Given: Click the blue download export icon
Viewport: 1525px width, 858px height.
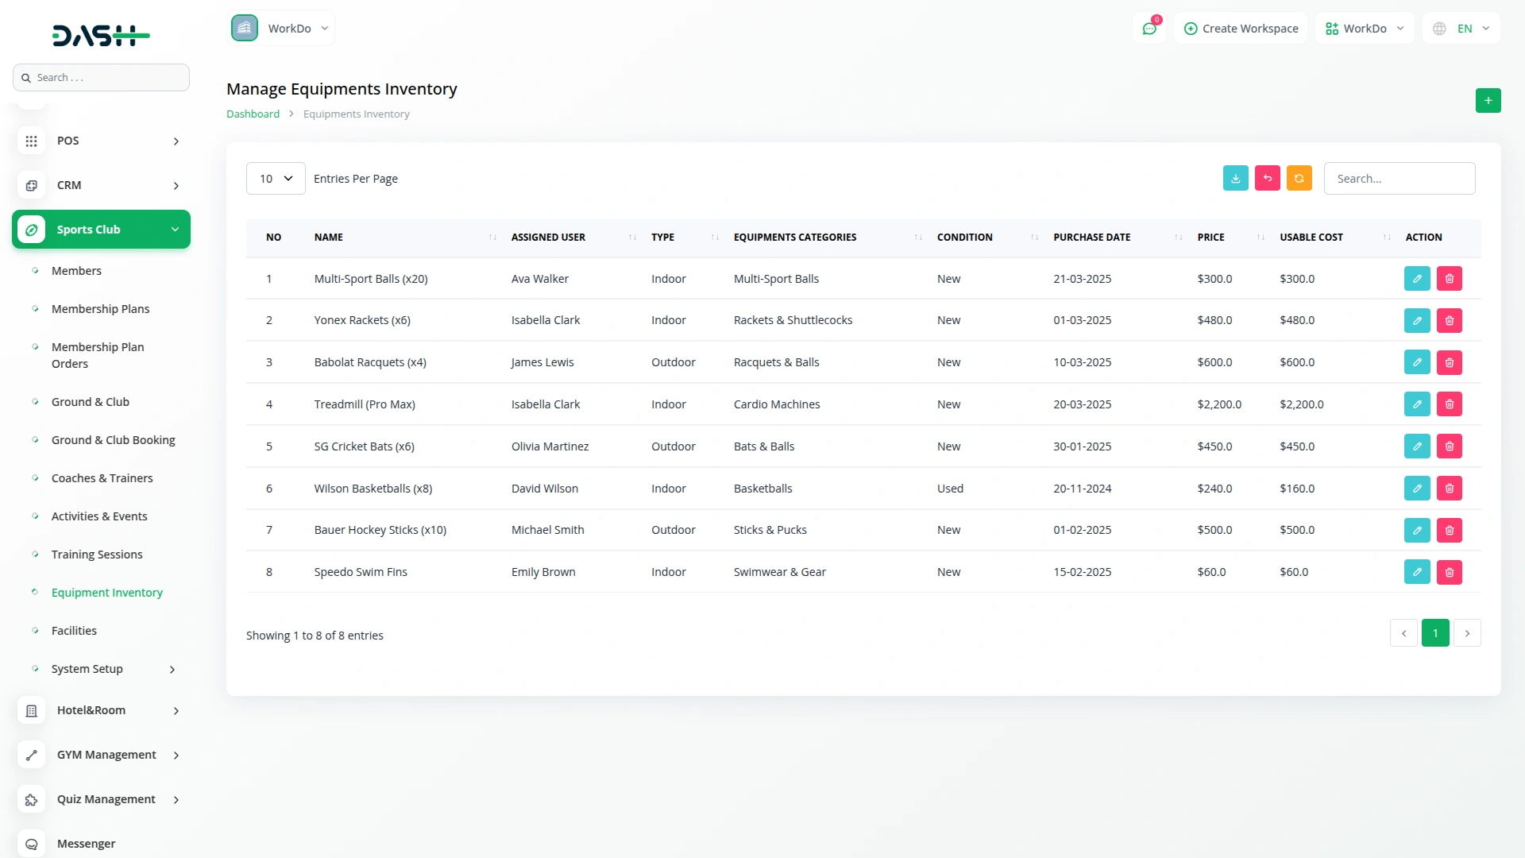Looking at the screenshot, I should click(x=1235, y=179).
